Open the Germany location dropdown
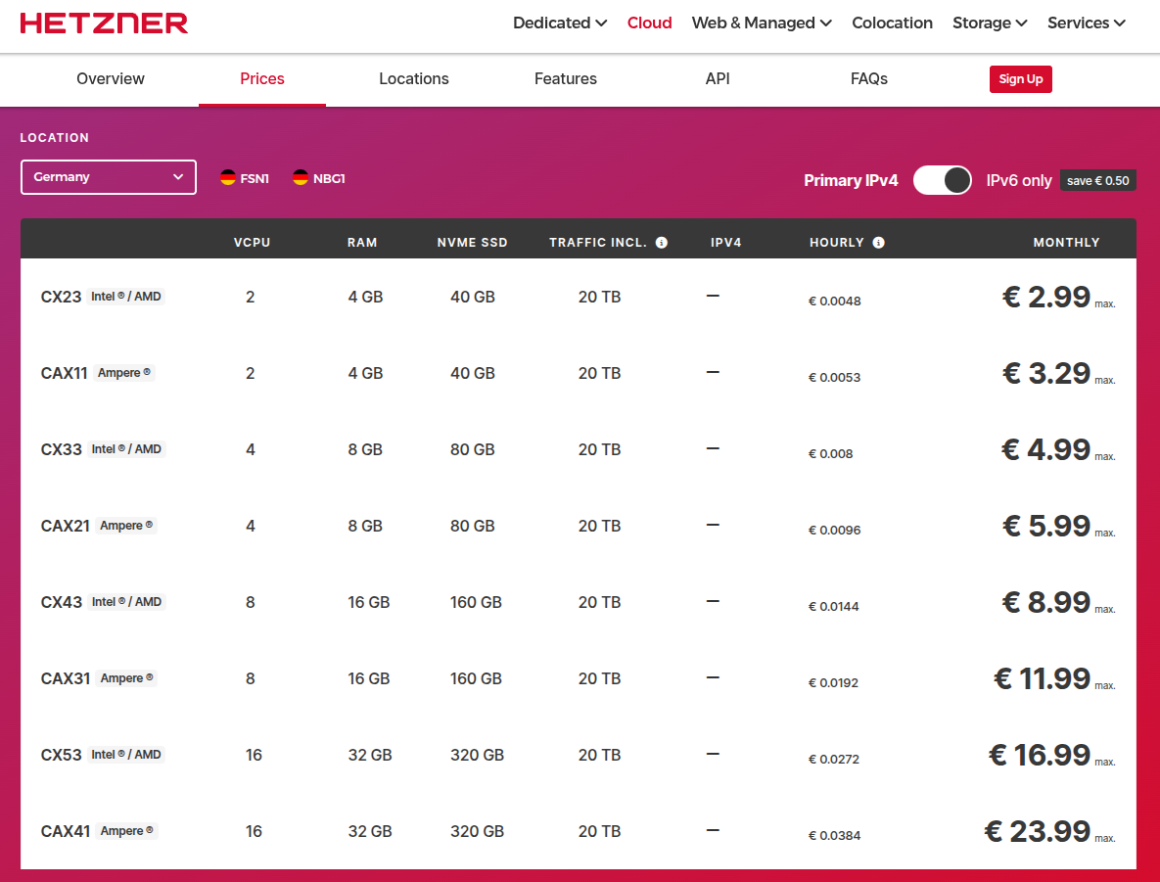 [x=108, y=177]
